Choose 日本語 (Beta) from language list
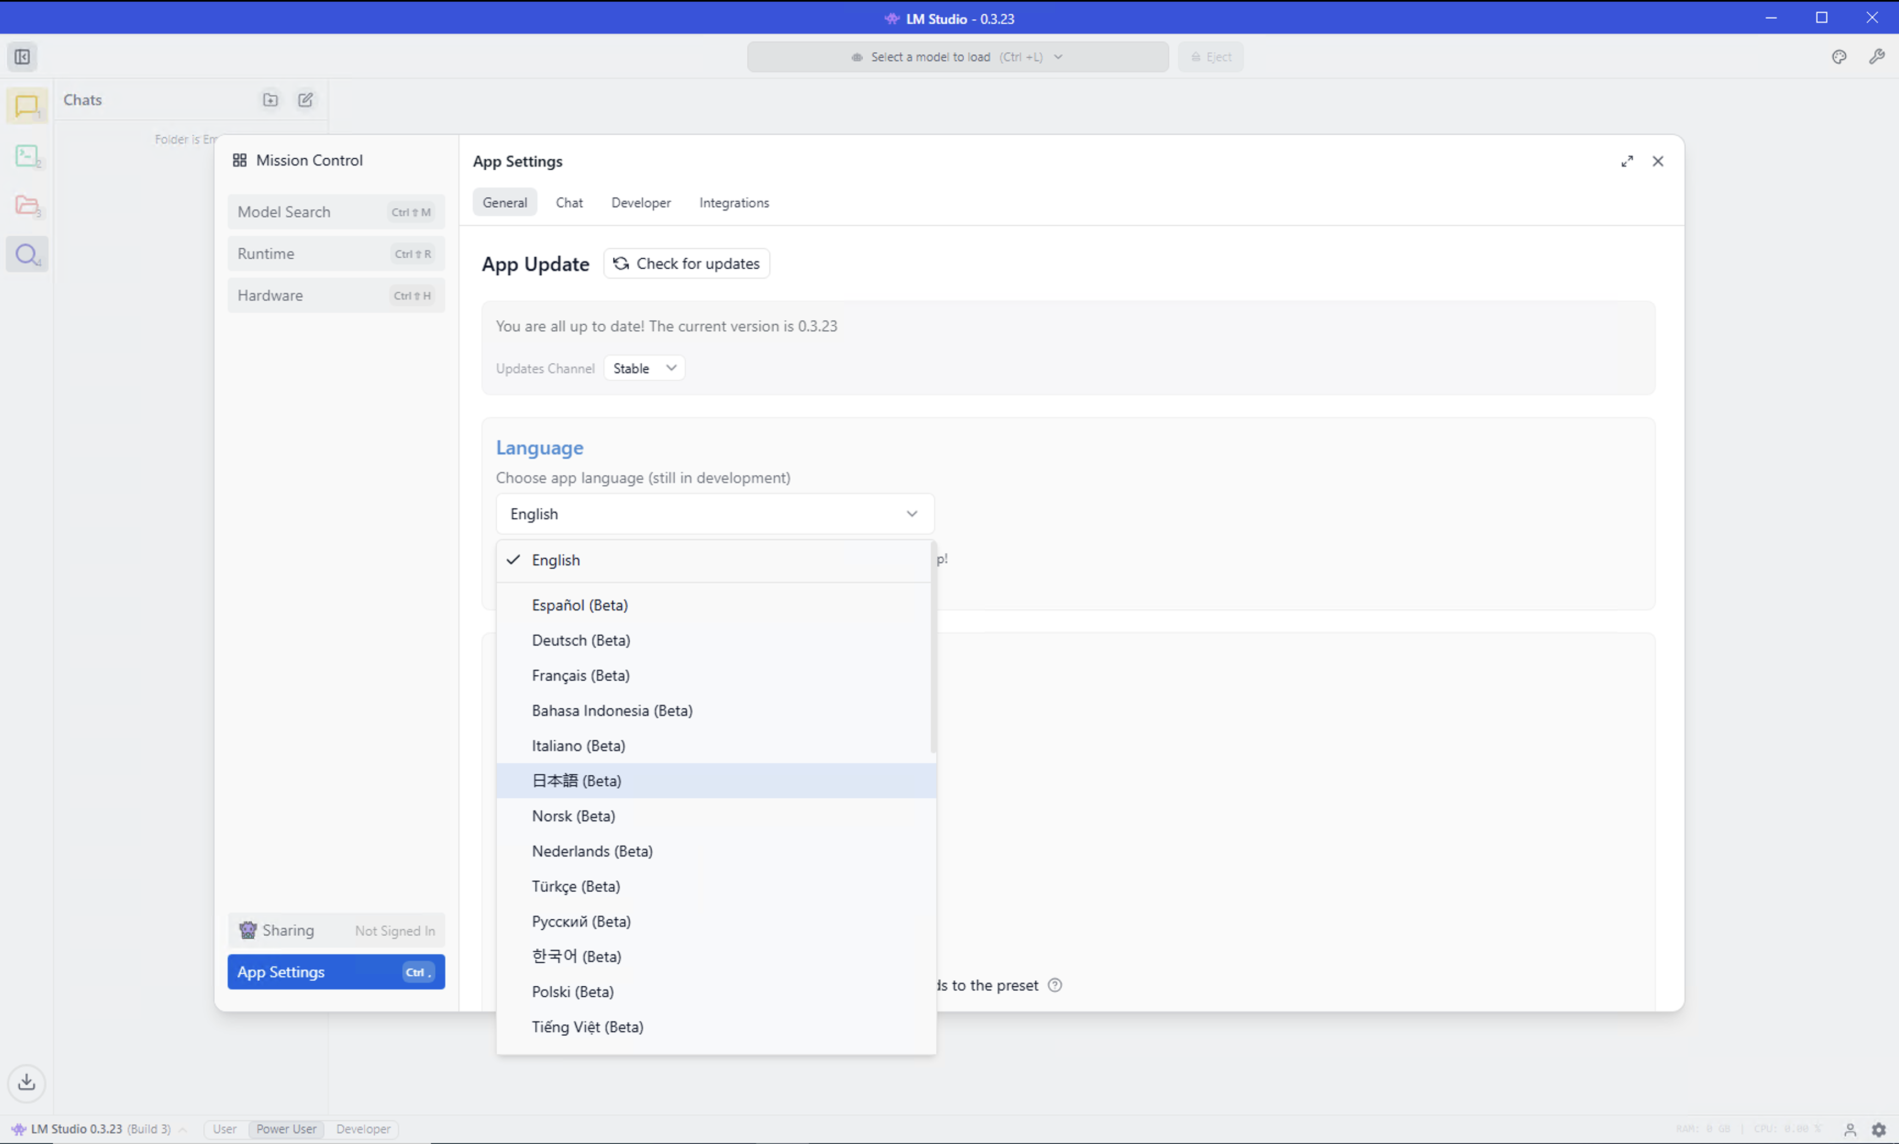Viewport: 1899px width, 1144px height. pos(576,781)
